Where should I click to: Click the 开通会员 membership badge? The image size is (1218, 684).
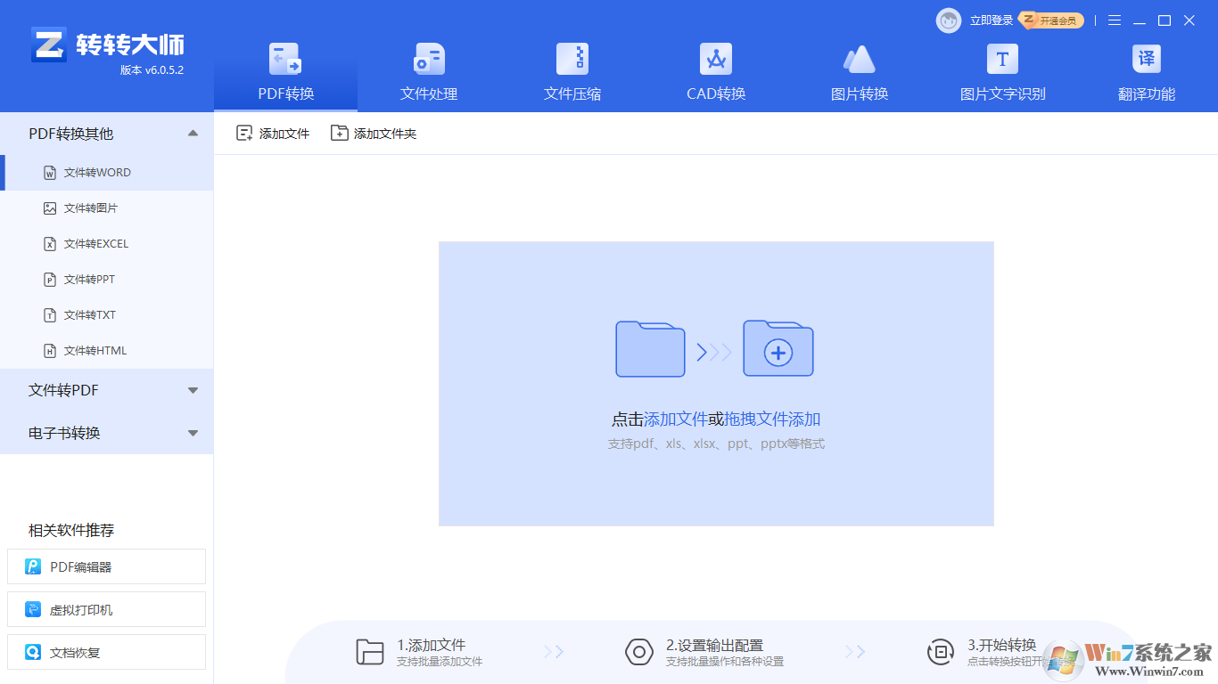click(1052, 20)
